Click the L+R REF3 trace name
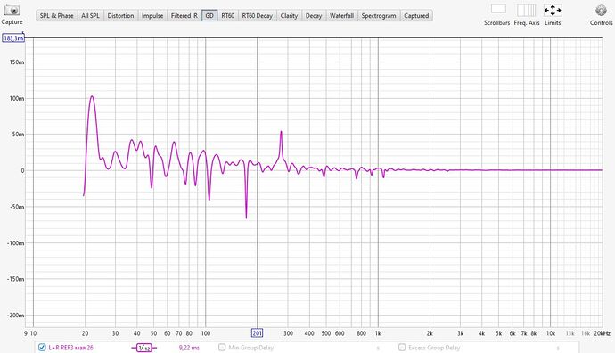The image size is (615, 353). (x=70, y=348)
